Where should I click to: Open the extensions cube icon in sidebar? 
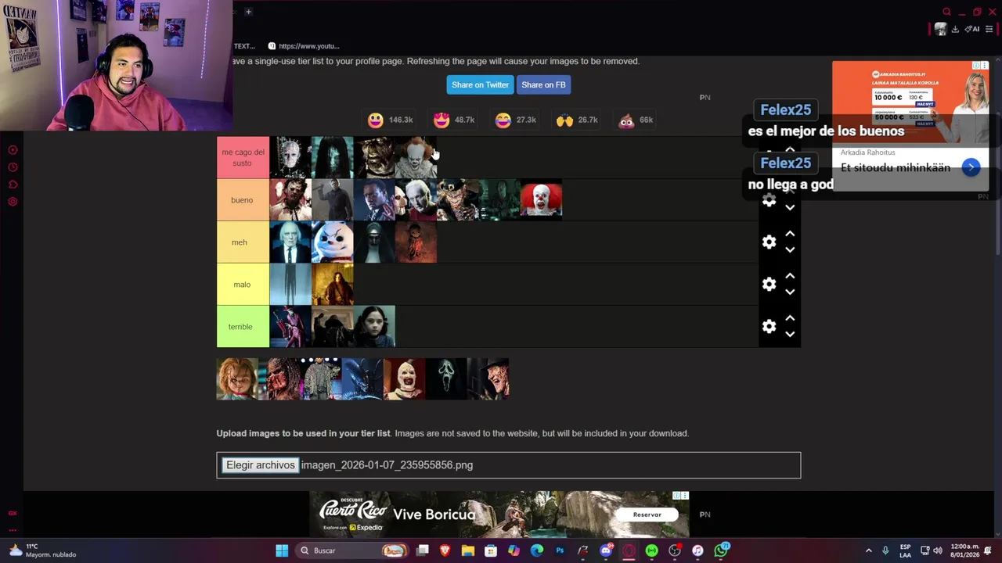click(x=13, y=185)
